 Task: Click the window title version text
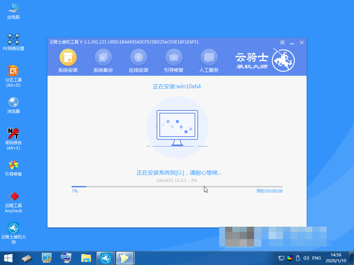coord(124,42)
